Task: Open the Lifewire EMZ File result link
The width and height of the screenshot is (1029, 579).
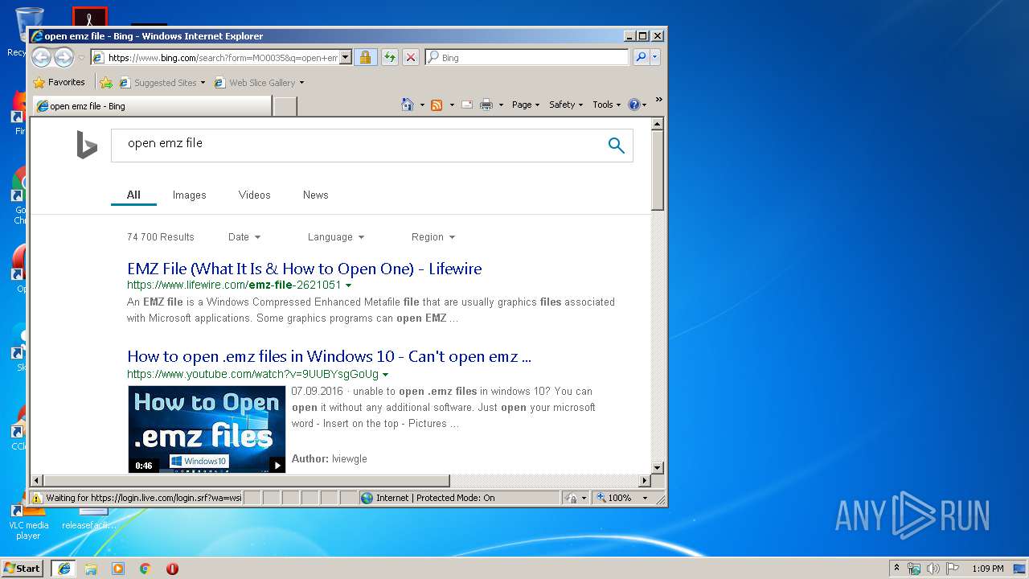Action: tap(305, 269)
